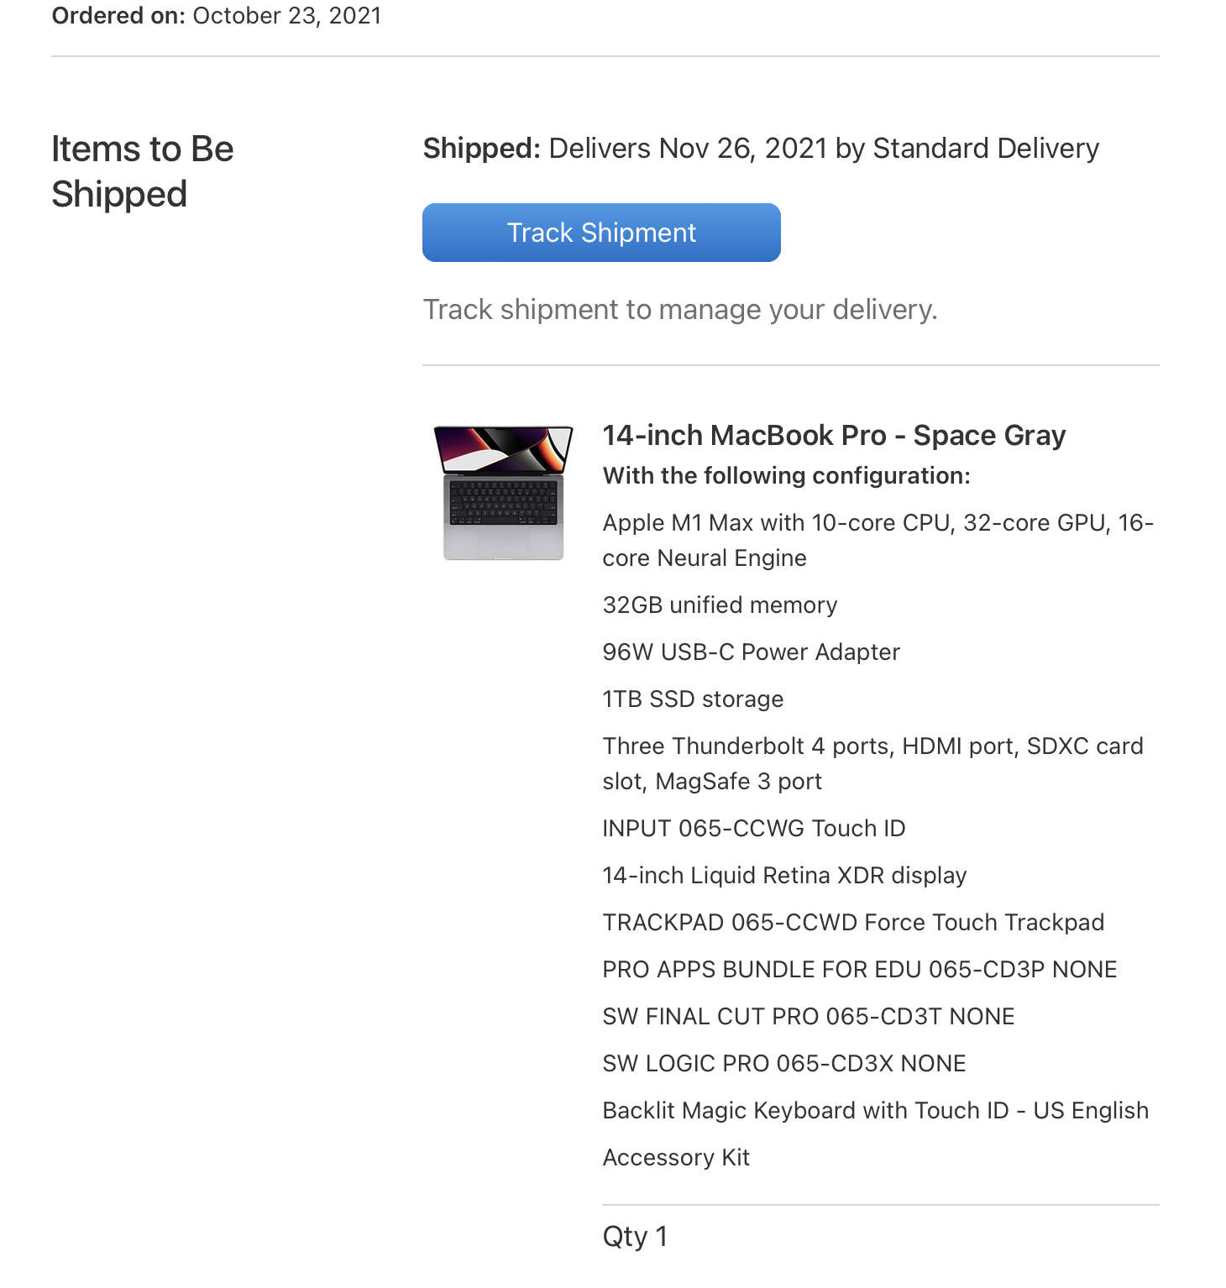Select the PRO APPS BUNDLE FOR EDU line

(x=859, y=970)
